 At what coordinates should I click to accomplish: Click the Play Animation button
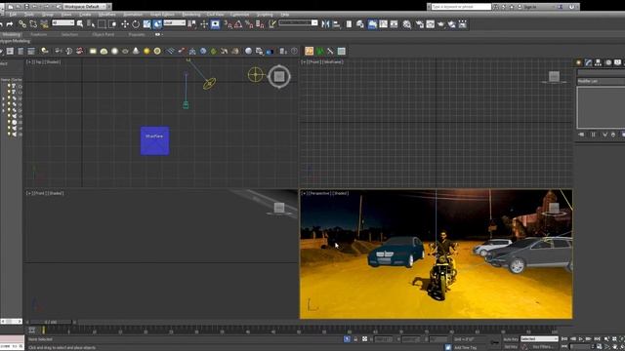tap(581, 339)
